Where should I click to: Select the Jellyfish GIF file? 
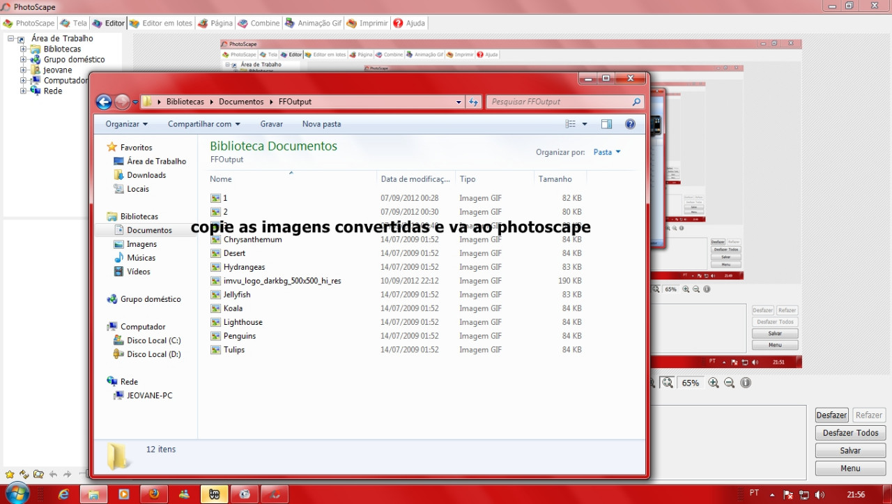237,295
